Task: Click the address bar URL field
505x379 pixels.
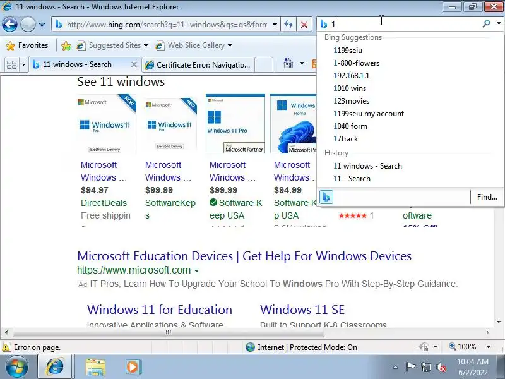Action: pyautogui.click(x=167, y=25)
